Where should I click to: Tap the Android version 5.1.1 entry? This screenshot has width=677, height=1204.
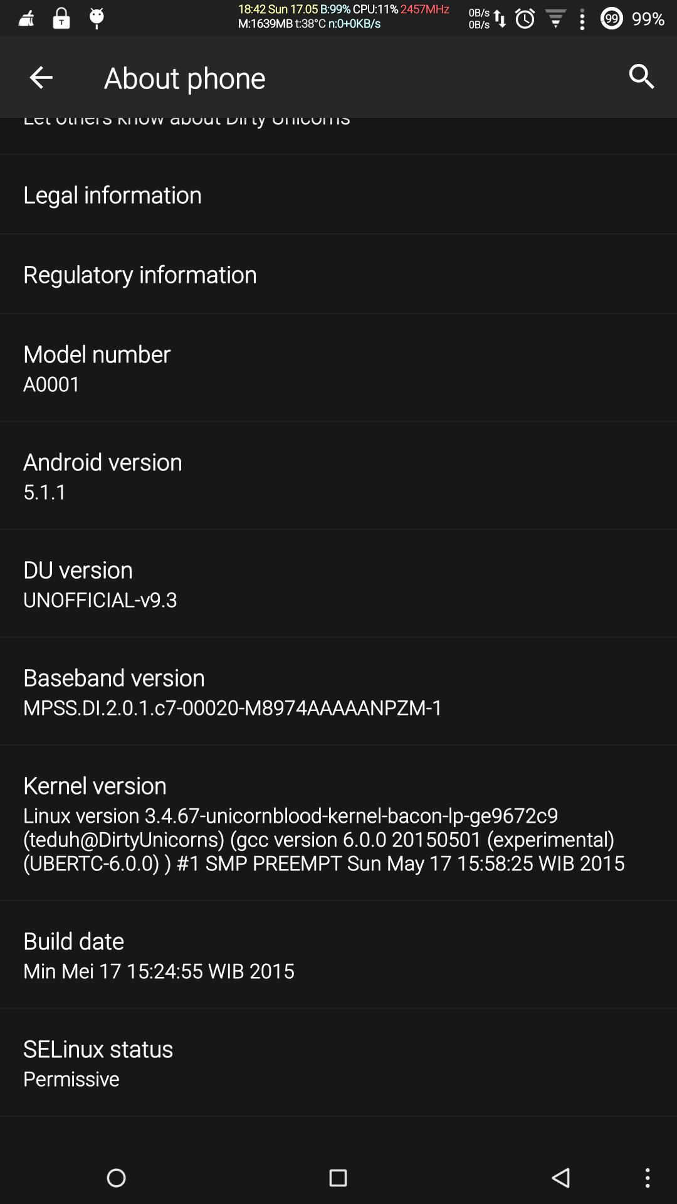pos(338,476)
